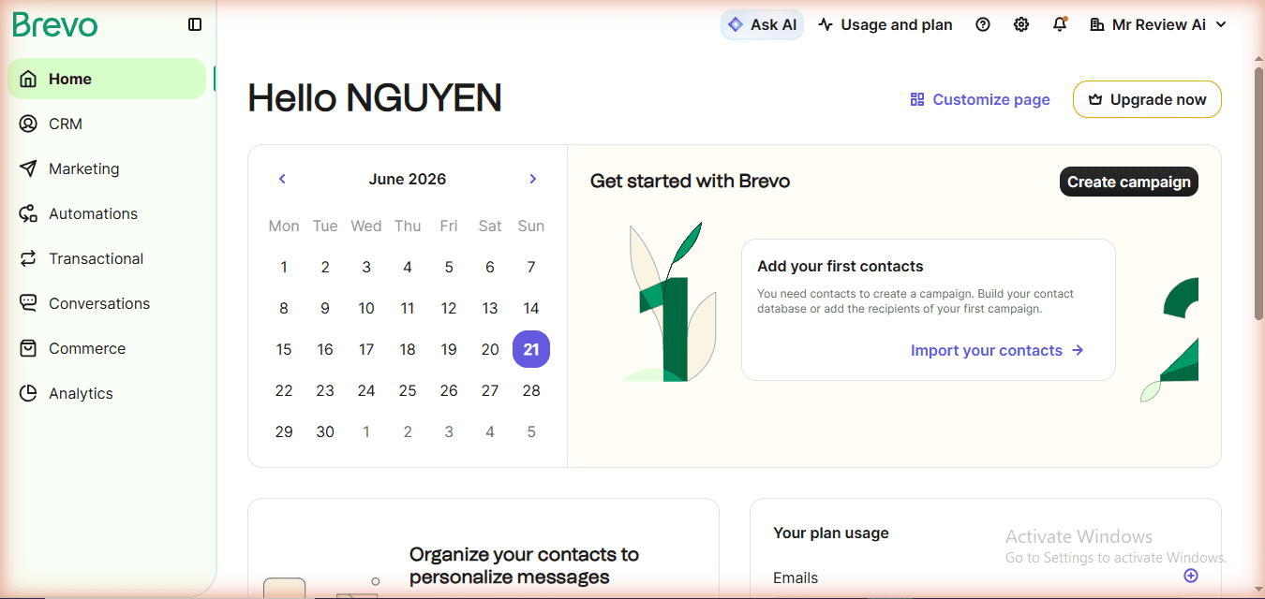Click the Marketing paper plane icon
The image size is (1265, 599).
point(28,168)
